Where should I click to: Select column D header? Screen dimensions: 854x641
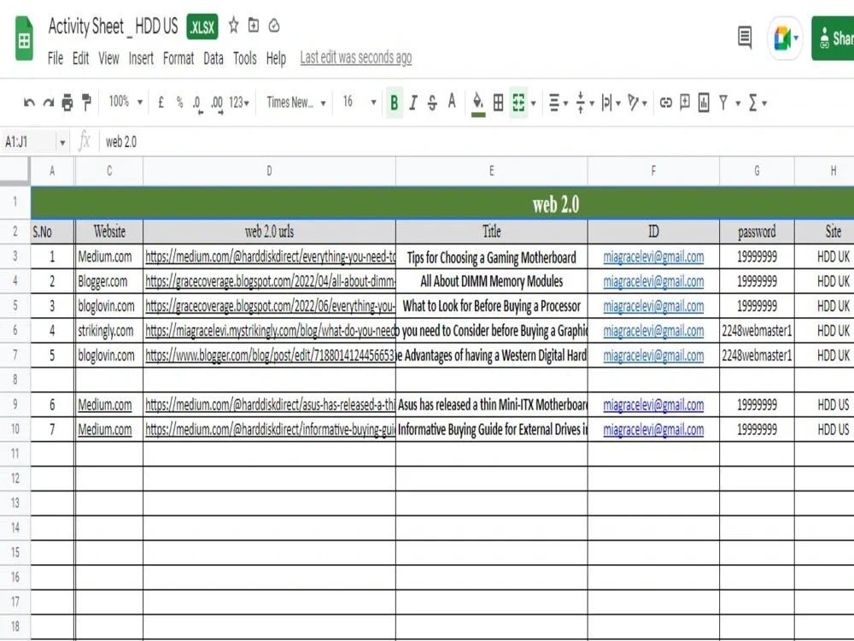pyautogui.click(x=269, y=171)
